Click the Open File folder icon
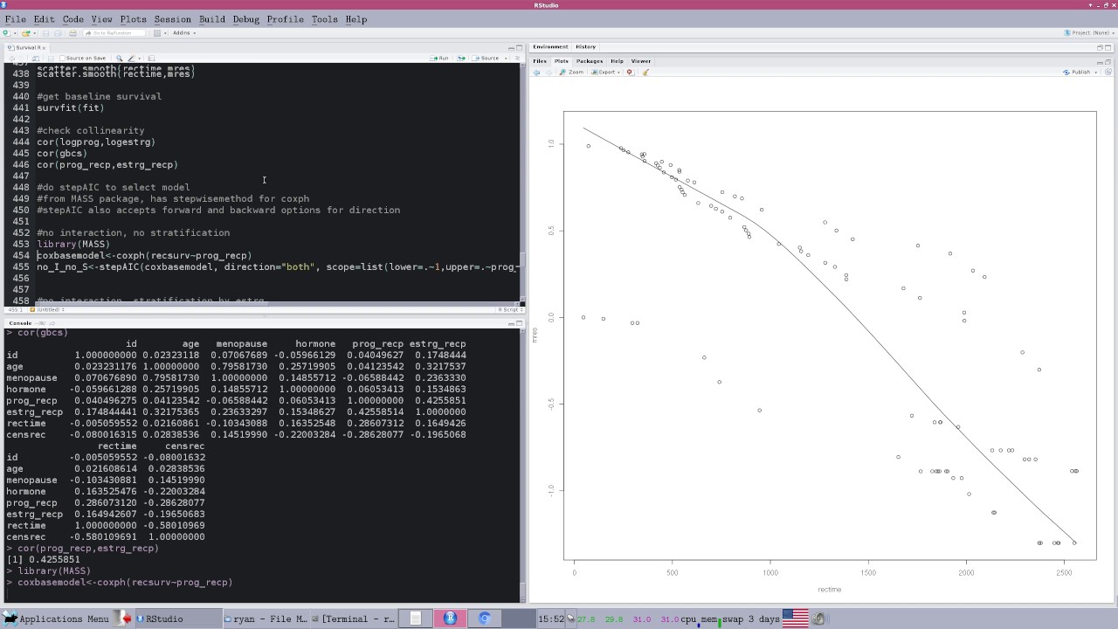 click(x=25, y=33)
